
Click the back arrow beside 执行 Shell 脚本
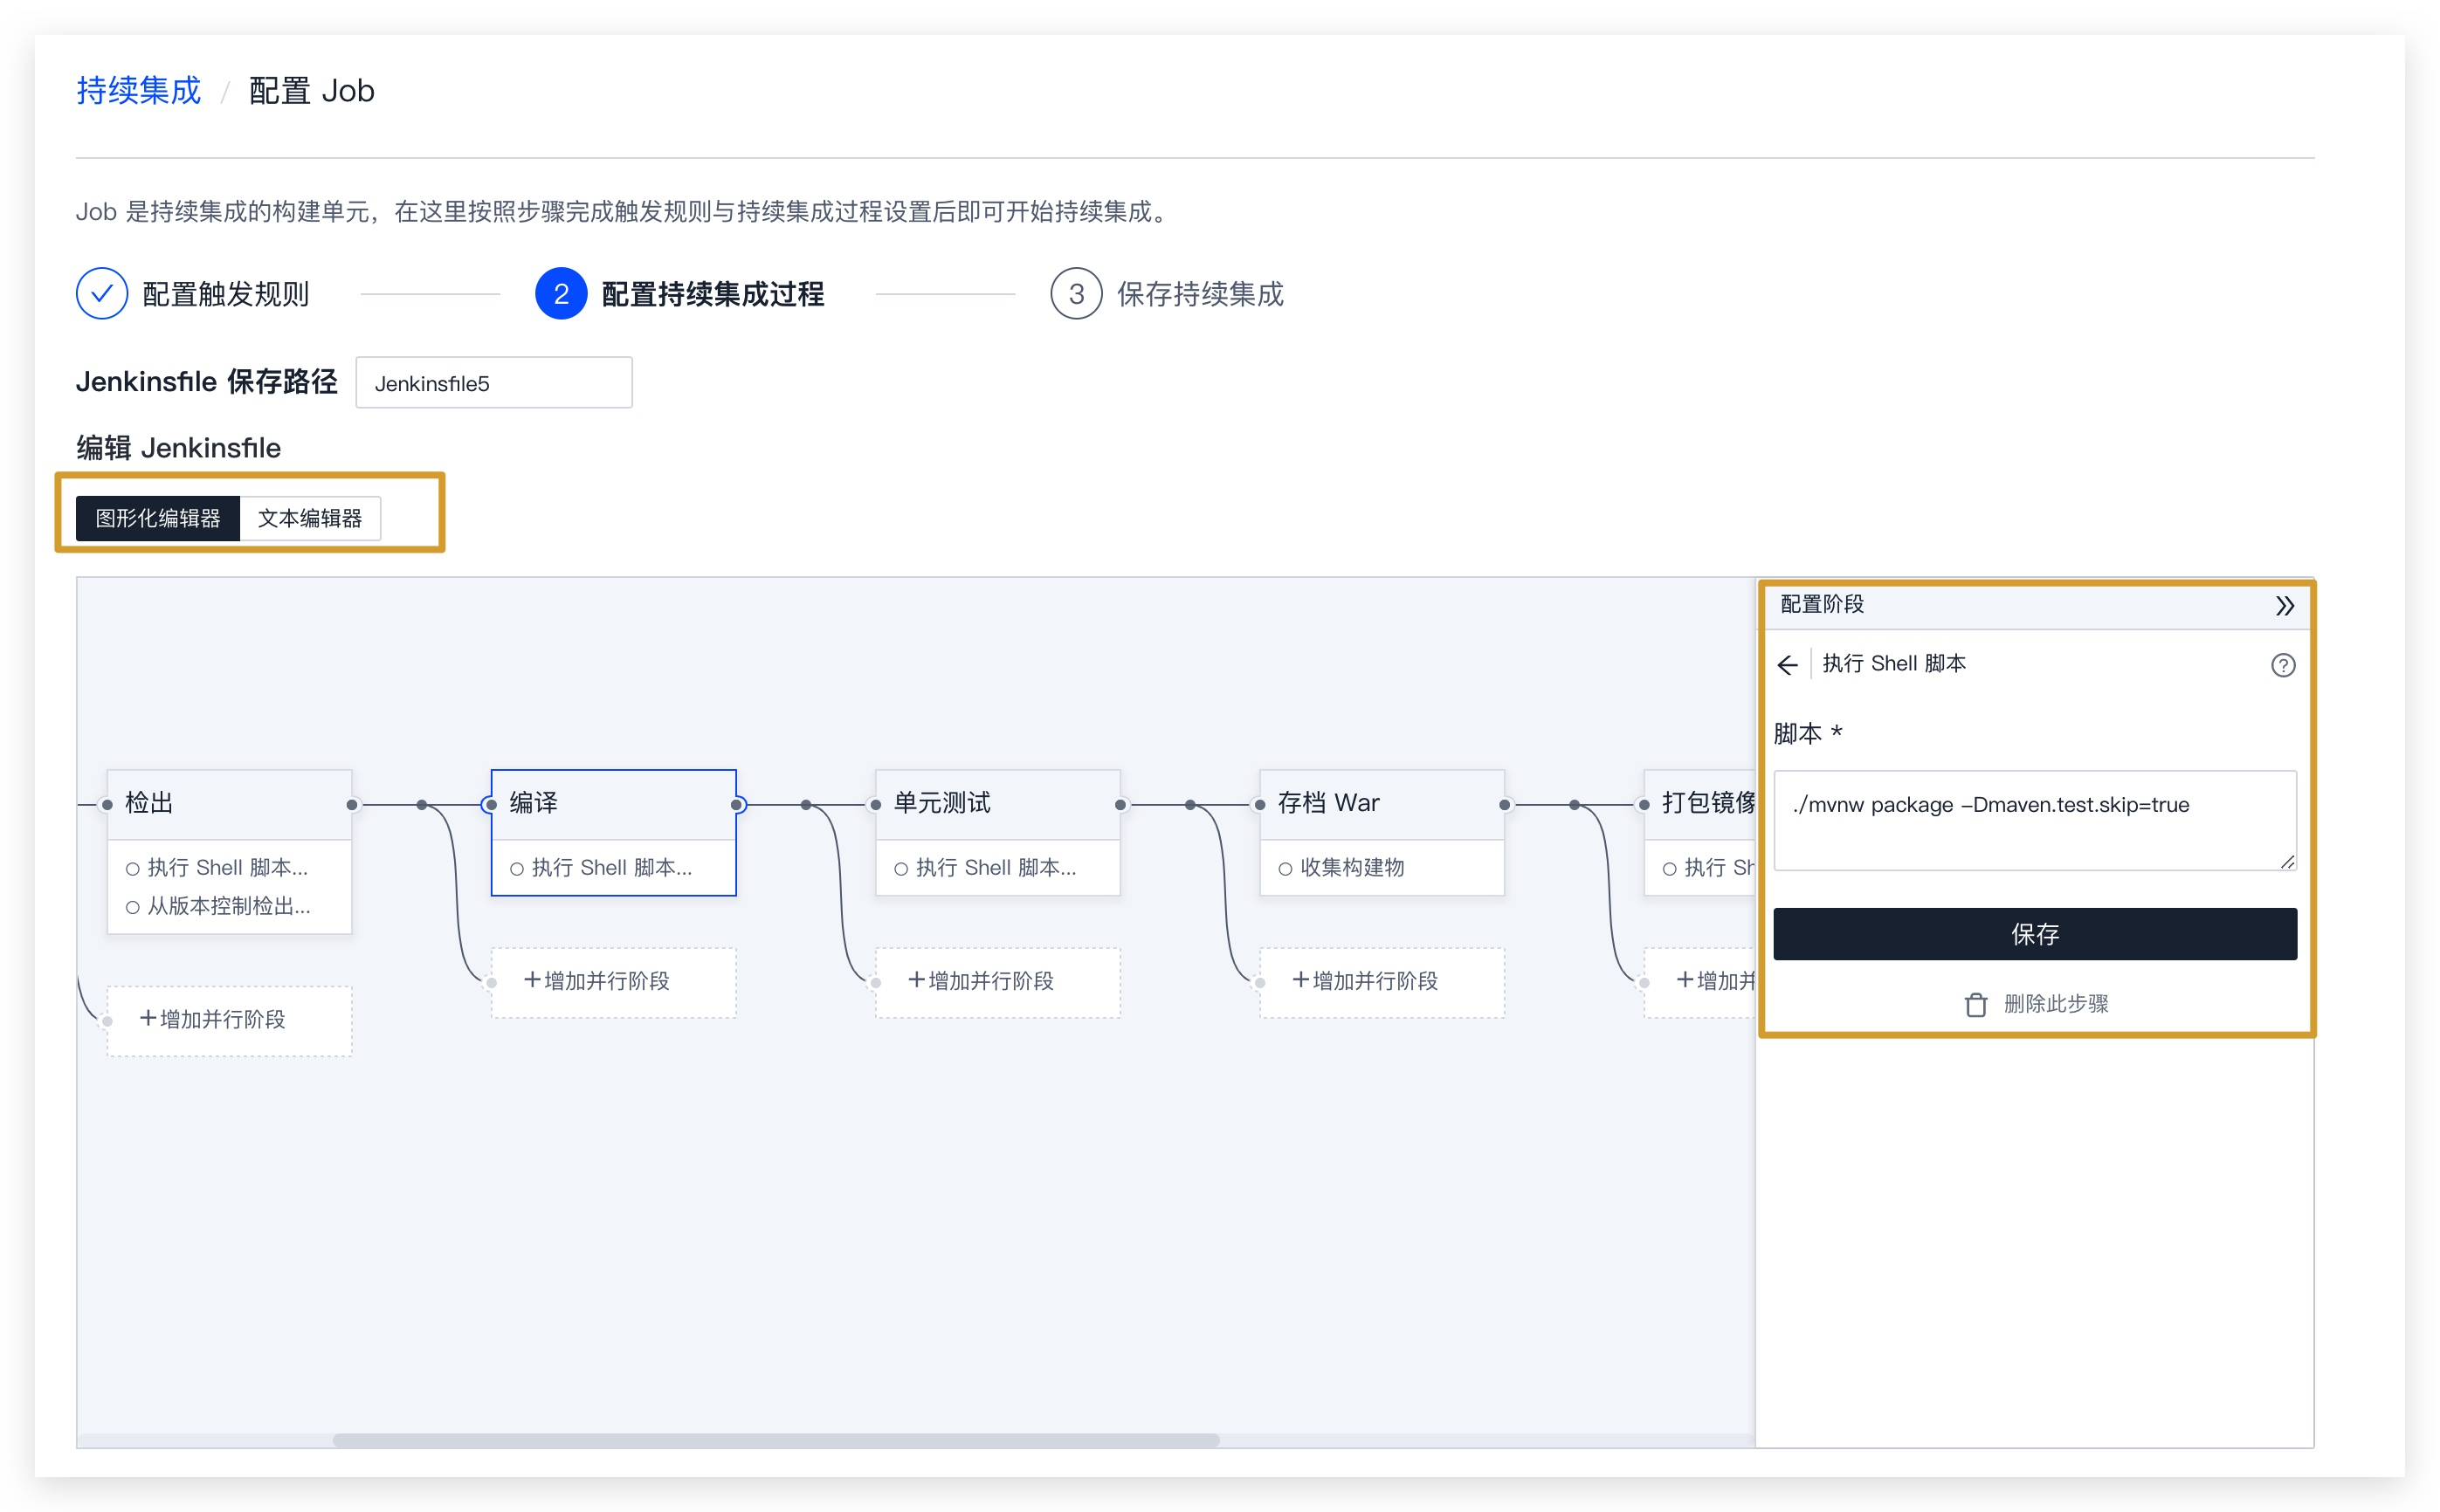(x=1789, y=664)
